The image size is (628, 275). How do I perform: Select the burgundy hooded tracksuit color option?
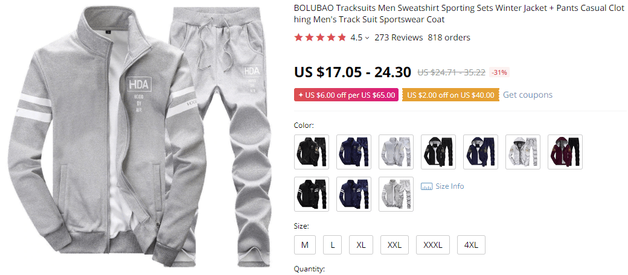click(565, 152)
